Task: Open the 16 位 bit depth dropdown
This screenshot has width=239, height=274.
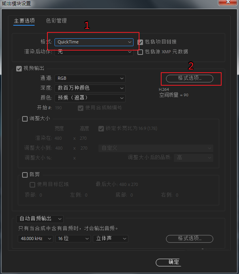Action: click(73, 239)
